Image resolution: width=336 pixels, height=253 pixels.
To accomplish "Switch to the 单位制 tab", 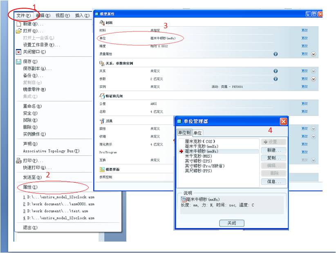I will [184, 132].
